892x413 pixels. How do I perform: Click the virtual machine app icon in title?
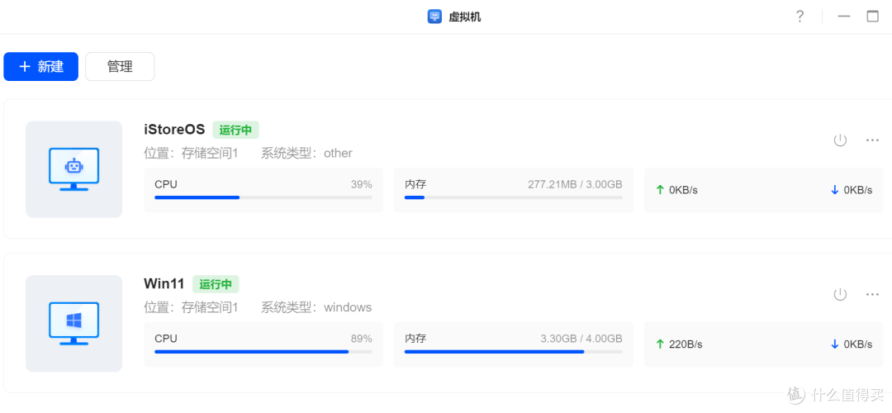tap(434, 17)
